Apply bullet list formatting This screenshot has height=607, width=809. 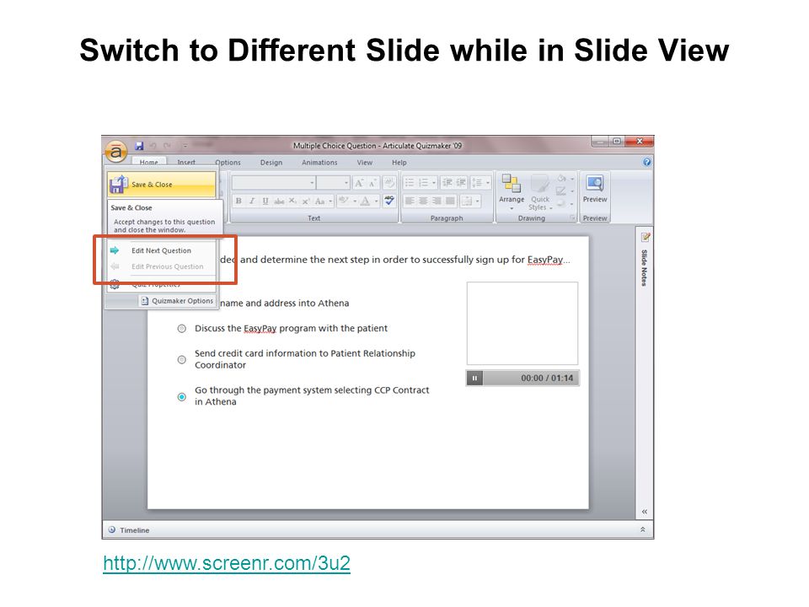tap(410, 183)
